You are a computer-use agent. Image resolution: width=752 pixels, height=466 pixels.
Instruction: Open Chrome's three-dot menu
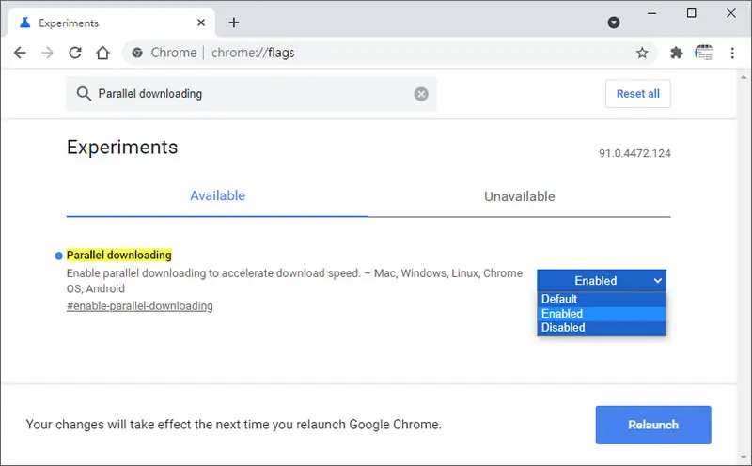[732, 53]
